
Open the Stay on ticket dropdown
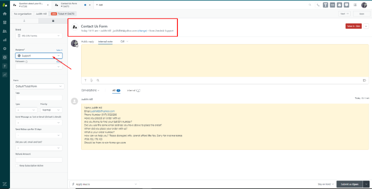(x=325, y=184)
